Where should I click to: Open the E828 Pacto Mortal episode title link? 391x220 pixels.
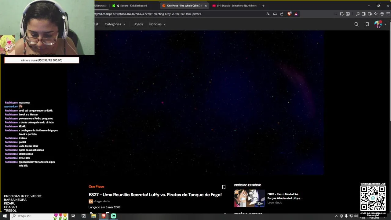tap(285, 196)
